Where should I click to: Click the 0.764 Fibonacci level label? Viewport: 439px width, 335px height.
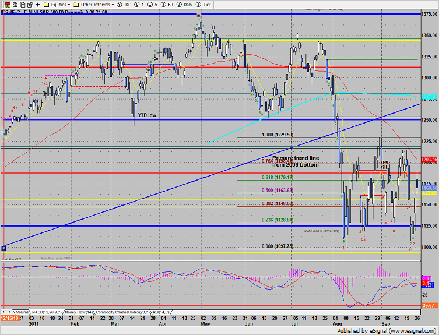278,161
